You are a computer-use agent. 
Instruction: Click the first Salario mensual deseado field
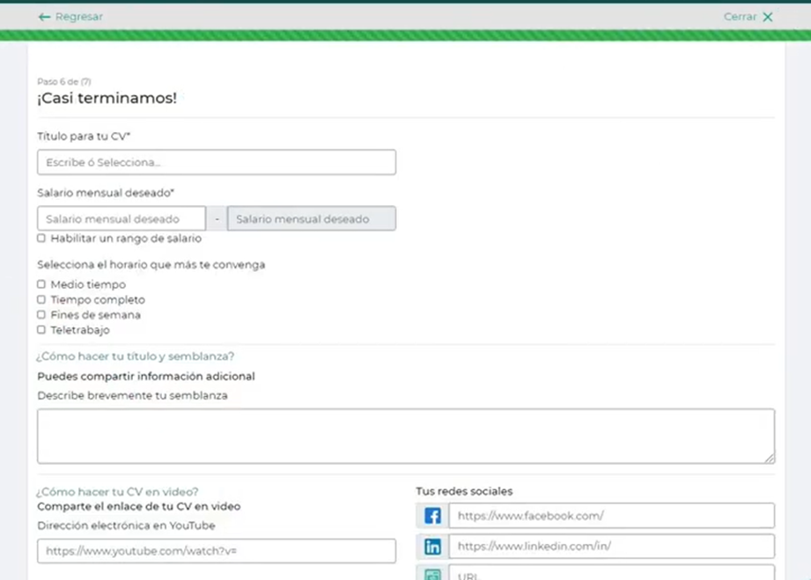click(122, 218)
